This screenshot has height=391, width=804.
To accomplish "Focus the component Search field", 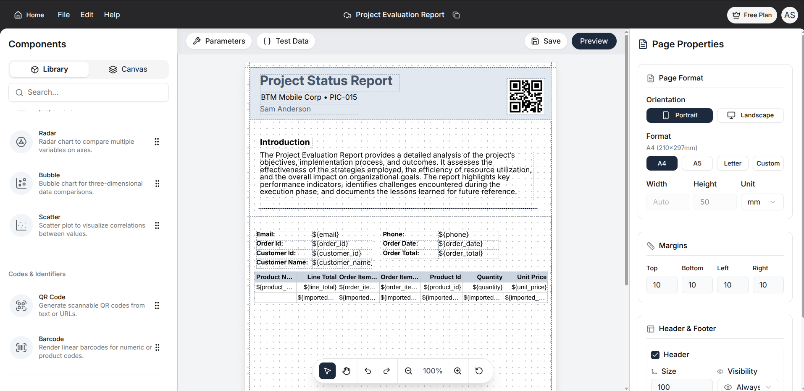I will pos(89,92).
